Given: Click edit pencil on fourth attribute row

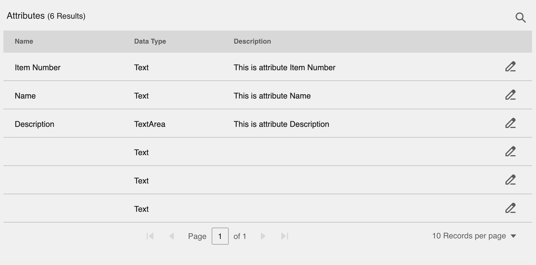Looking at the screenshot, I should tap(511, 151).
